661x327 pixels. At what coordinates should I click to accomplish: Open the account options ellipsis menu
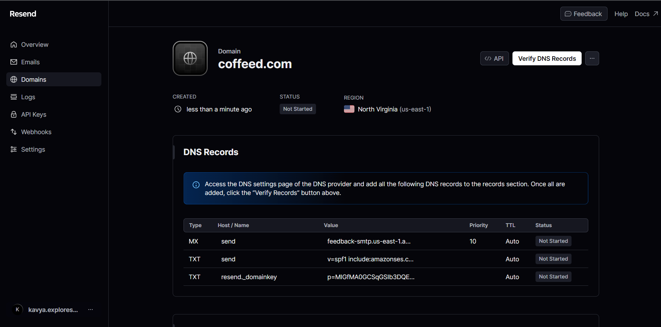(91, 310)
